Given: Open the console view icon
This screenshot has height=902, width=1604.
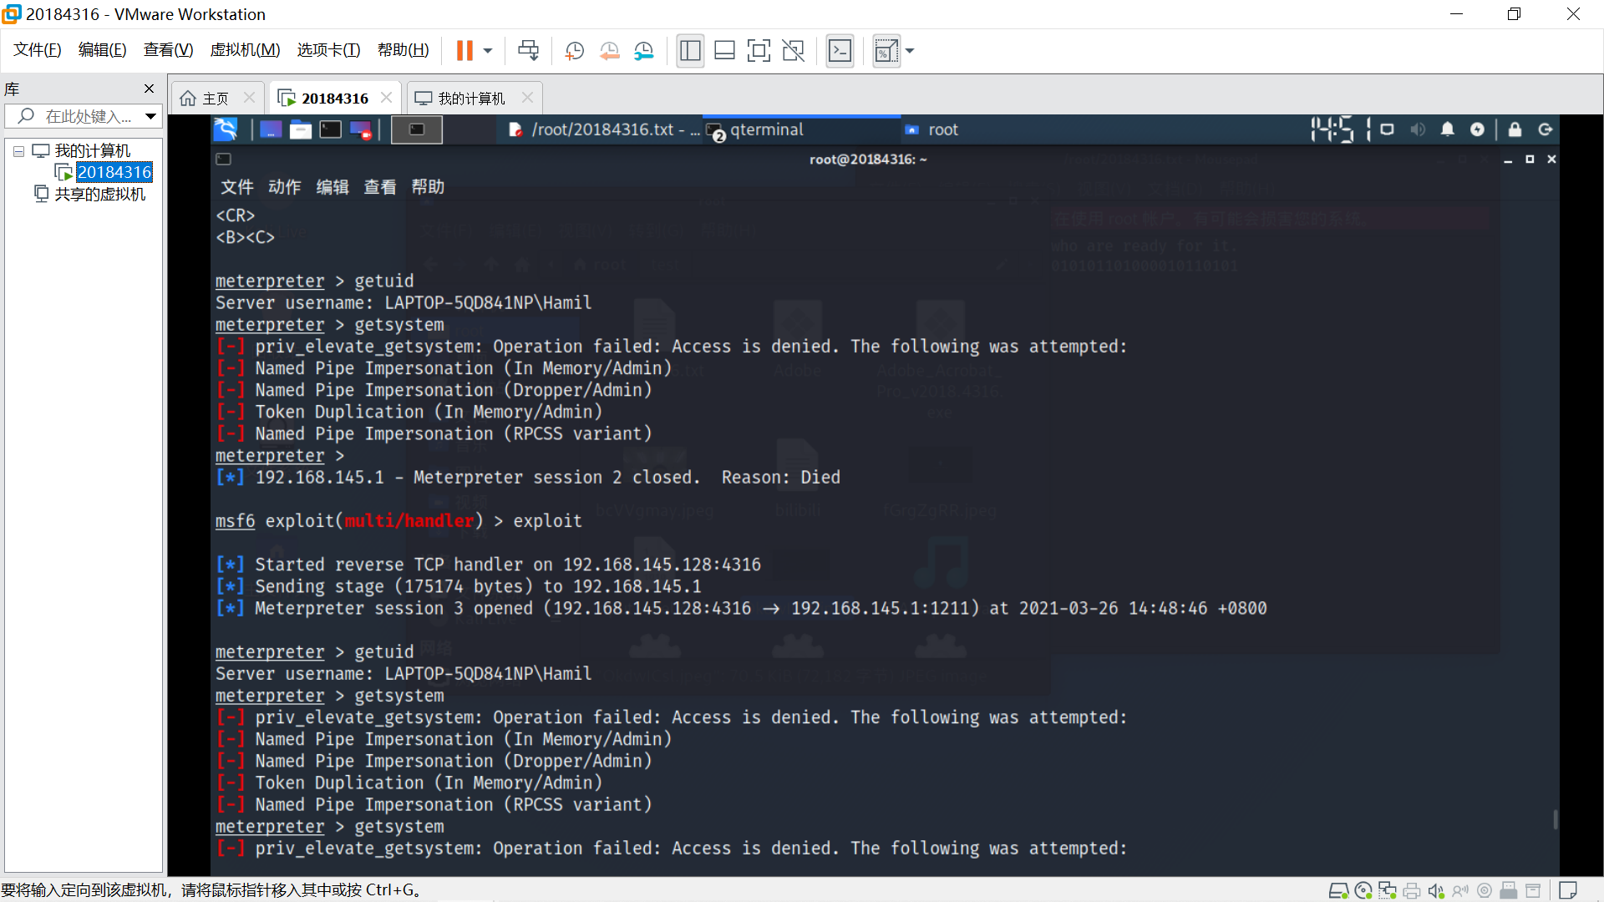Looking at the screenshot, I should [840, 51].
